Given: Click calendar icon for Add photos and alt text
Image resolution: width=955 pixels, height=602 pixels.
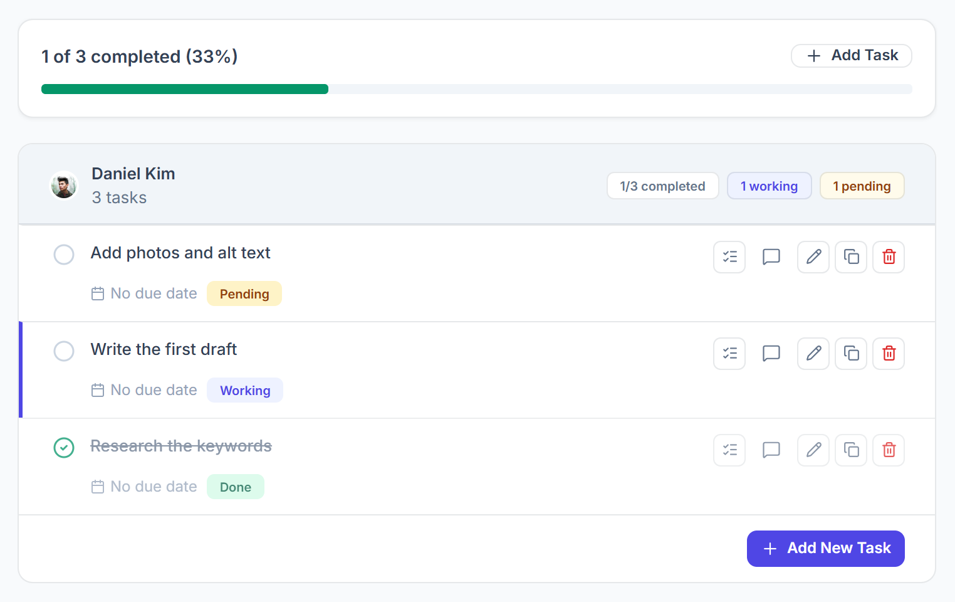Looking at the screenshot, I should (98, 293).
